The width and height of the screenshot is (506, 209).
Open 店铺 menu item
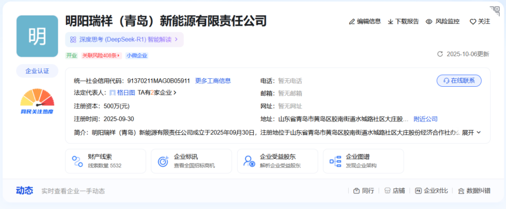pyautogui.click(x=394, y=191)
